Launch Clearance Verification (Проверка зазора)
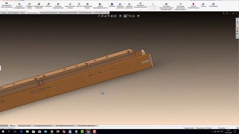The height and width of the screenshot is (134, 239). [x=29, y=6]
